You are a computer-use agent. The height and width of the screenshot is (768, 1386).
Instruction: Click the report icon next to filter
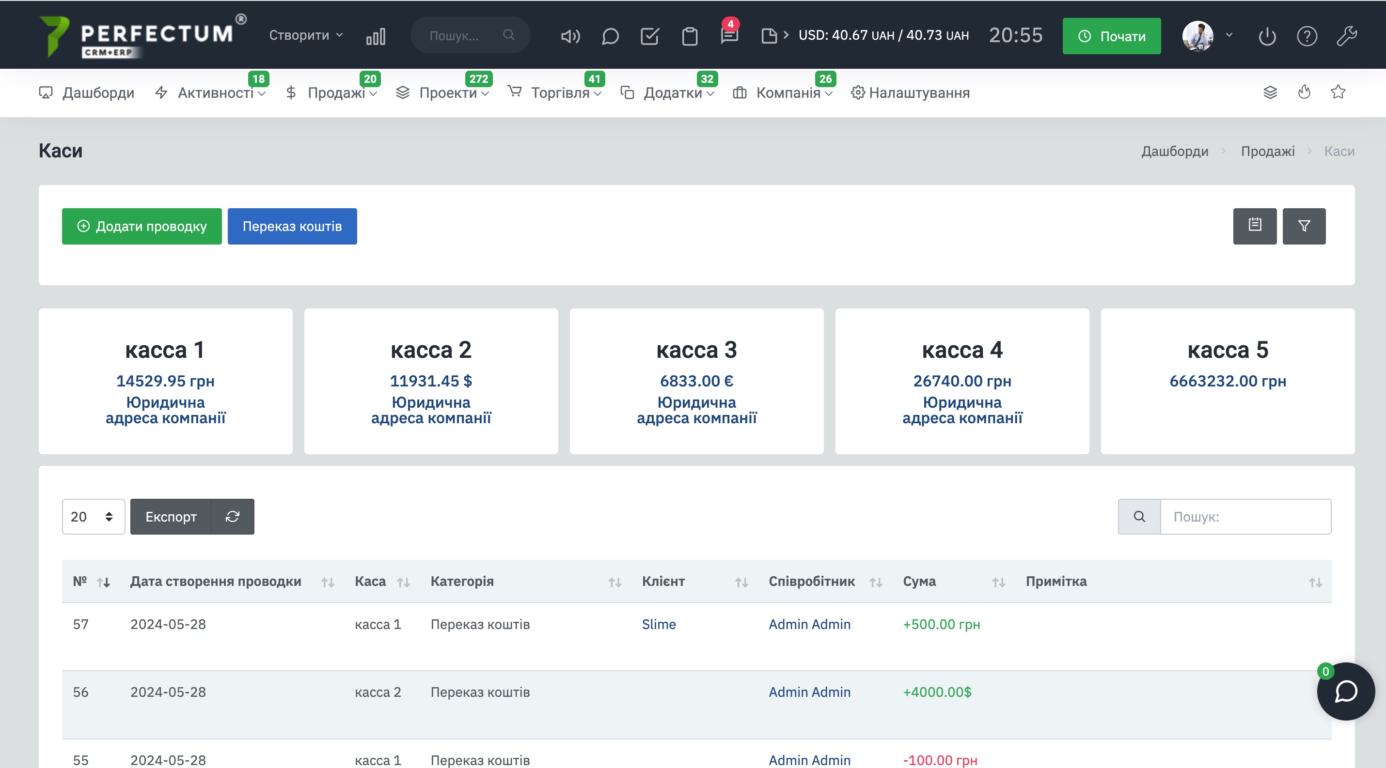[x=1255, y=226]
